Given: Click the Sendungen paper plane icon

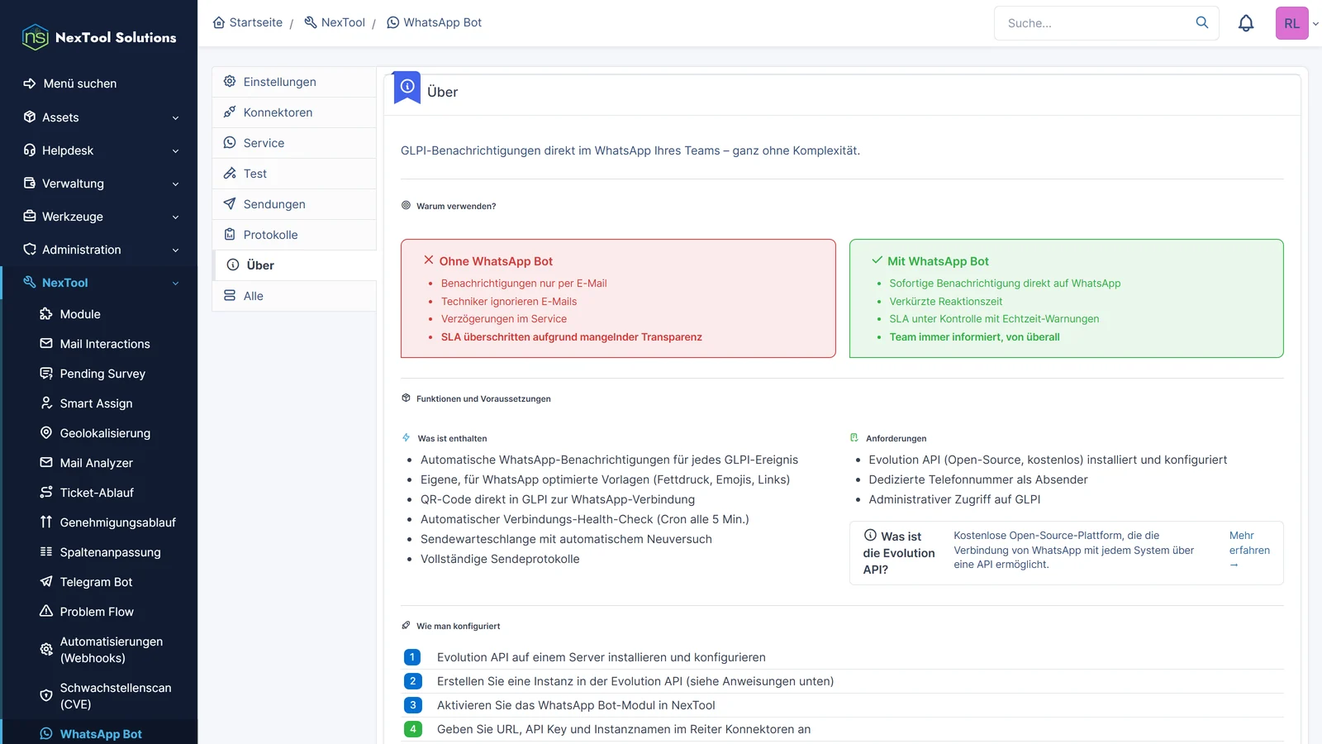Looking at the screenshot, I should 230,203.
